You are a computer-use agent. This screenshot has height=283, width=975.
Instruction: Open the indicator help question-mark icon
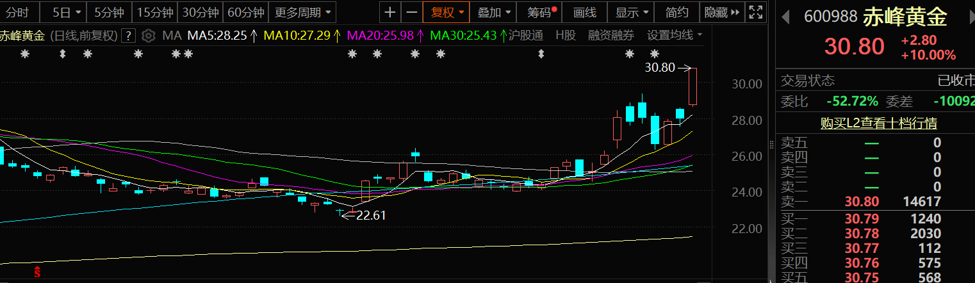[x=129, y=35]
